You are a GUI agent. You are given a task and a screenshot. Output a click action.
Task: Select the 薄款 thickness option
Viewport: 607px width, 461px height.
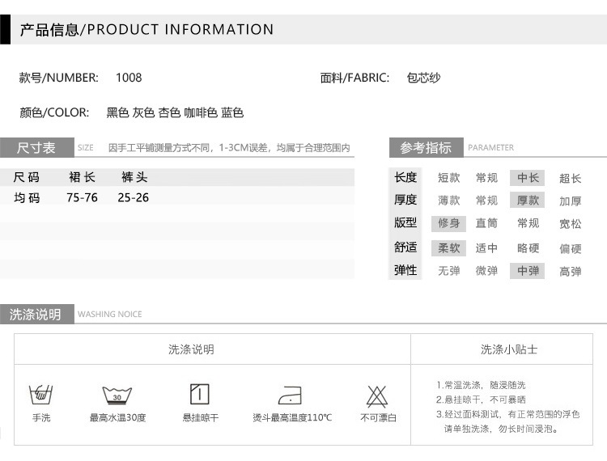[x=448, y=201]
